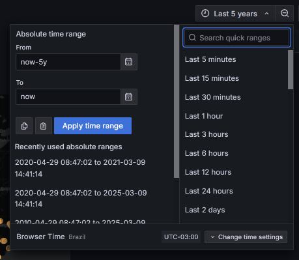The image size is (299, 260).
Task: Open calendar picker for From field
Action: point(129,62)
